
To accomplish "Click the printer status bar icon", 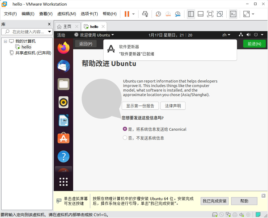I will pyautogui.click(x=235, y=215).
